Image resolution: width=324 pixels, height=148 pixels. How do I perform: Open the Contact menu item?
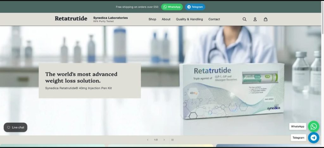pyautogui.click(x=214, y=19)
